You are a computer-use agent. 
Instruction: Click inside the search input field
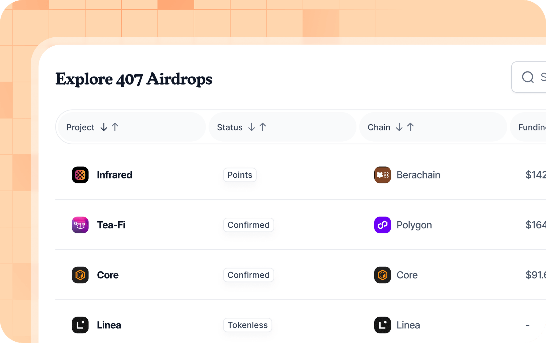[543, 77]
